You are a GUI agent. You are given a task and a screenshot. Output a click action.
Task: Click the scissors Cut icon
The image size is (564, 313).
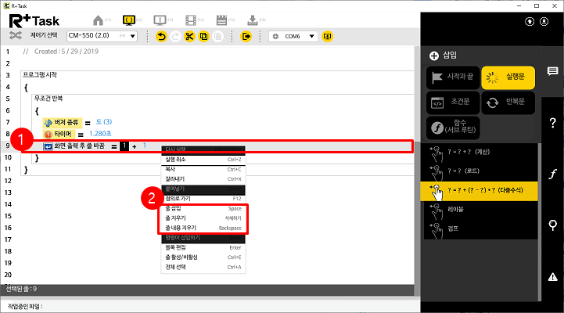click(189, 36)
